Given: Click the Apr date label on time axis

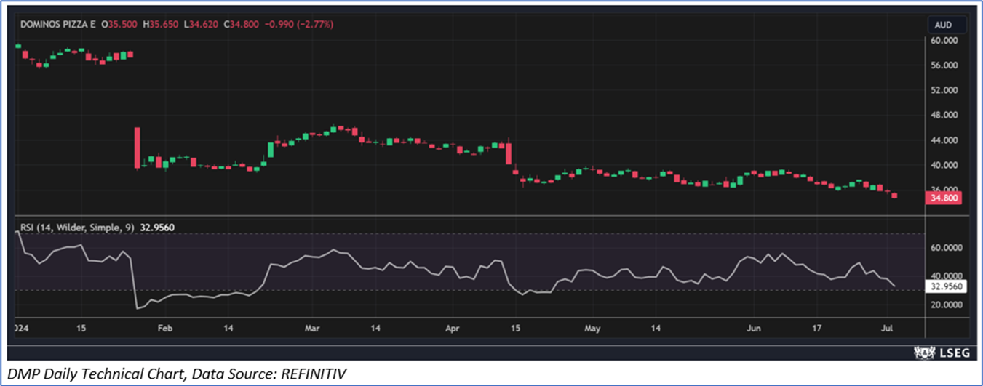Looking at the screenshot, I should coord(453,329).
